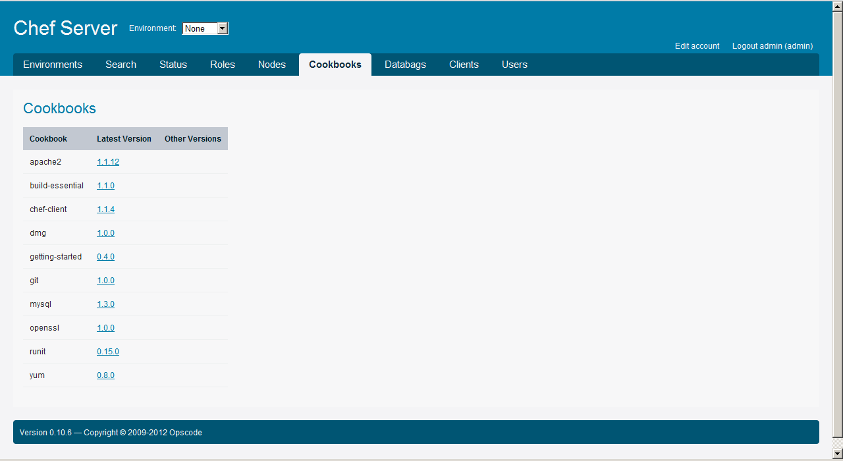Click the chef-client cookbook name

tap(48, 209)
